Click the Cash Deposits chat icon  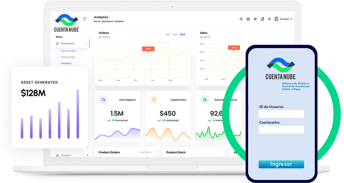pos(103,100)
